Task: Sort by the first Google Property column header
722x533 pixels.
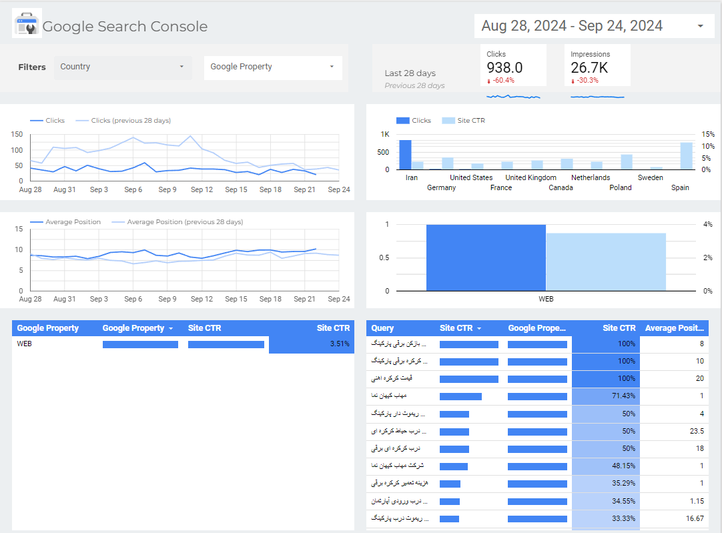Action: tap(48, 328)
